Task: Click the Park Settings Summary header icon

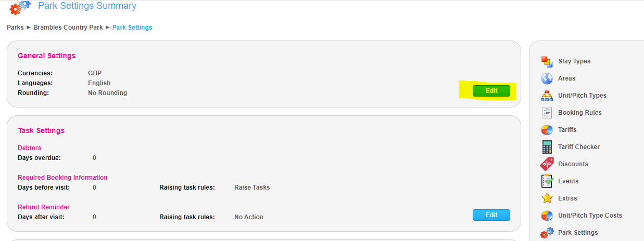Action: point(20,7)
